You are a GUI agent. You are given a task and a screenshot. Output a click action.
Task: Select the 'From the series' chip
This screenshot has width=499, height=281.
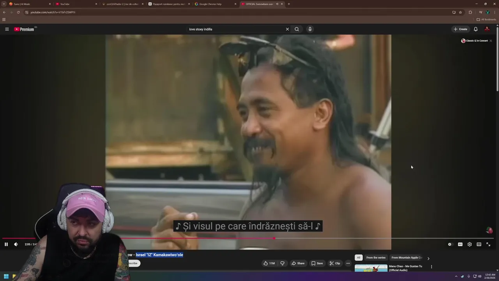click(x=376, y=258)
